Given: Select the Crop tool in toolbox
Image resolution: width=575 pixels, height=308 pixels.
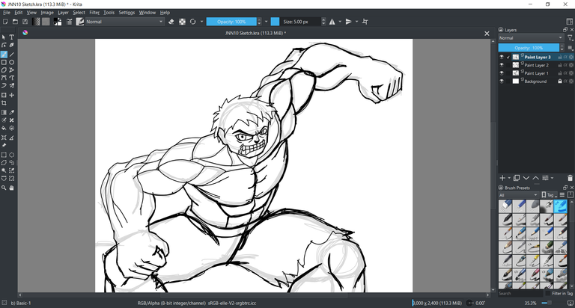Looking at the screenshot, I should point(4,103).
